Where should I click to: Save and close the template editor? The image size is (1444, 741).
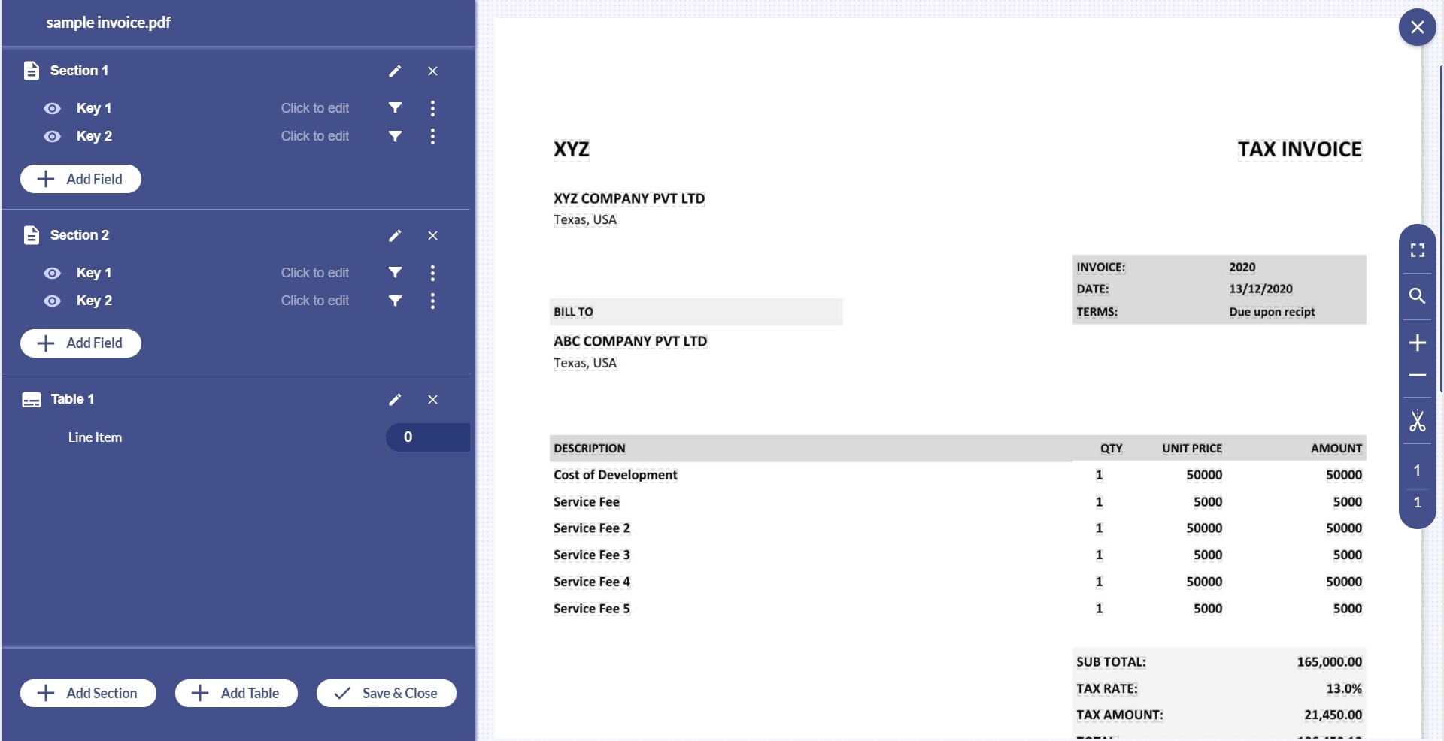pyautogui.click(x=386, y=693)
